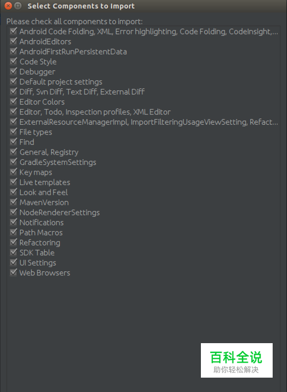The image size is (287, 392).
Task: Deselect the Notifications checkbox
Action: (13, 222)
